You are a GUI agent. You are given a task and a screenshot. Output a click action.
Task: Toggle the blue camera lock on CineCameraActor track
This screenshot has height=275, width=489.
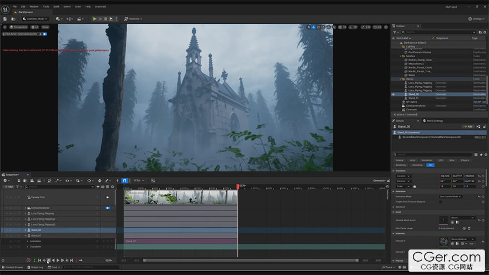click(x=108, y=208)
